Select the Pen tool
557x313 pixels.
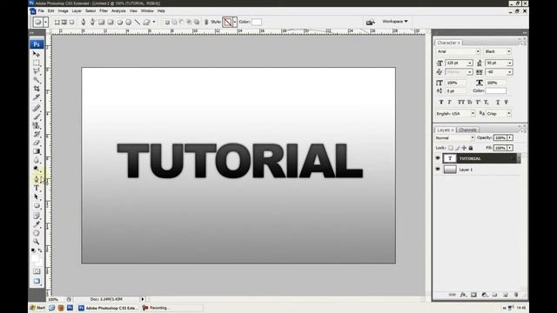coord(37,179)
